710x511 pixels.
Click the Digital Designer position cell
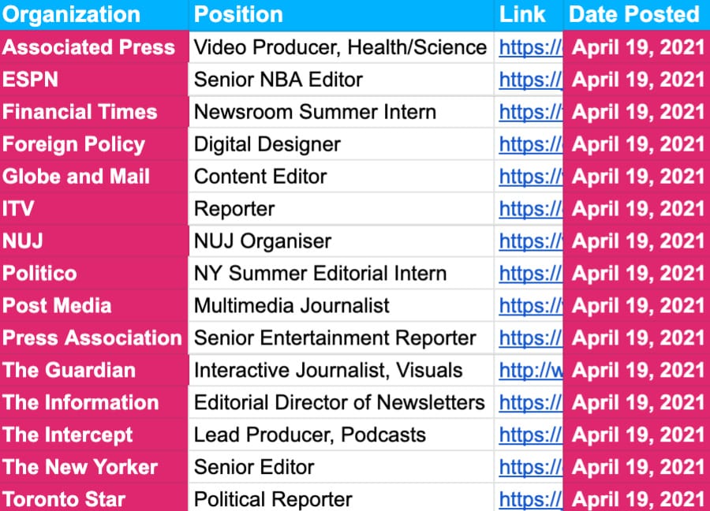click(x=267, y=144)
